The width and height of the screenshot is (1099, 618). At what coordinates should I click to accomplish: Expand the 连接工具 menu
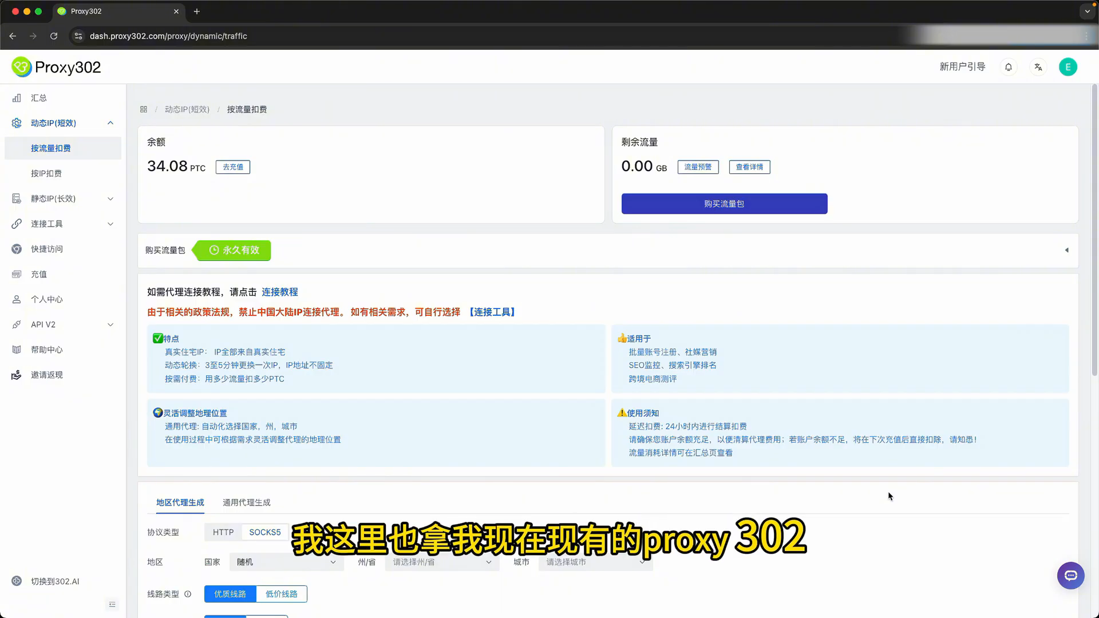110,224
